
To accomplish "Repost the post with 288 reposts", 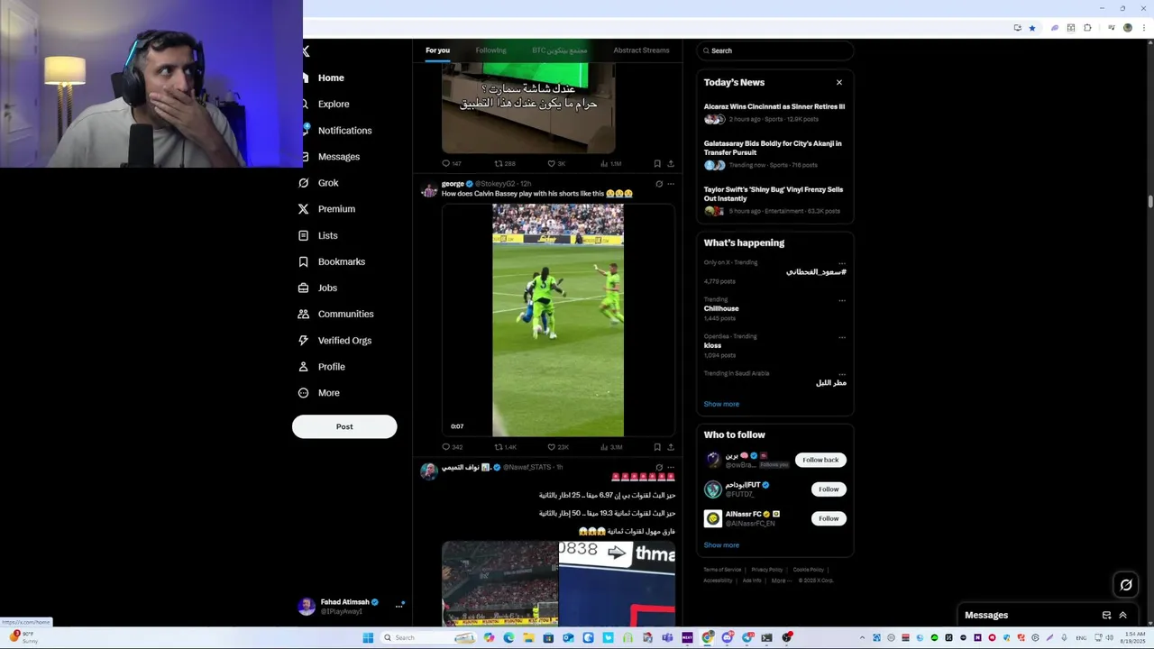I will pos(499,164).
